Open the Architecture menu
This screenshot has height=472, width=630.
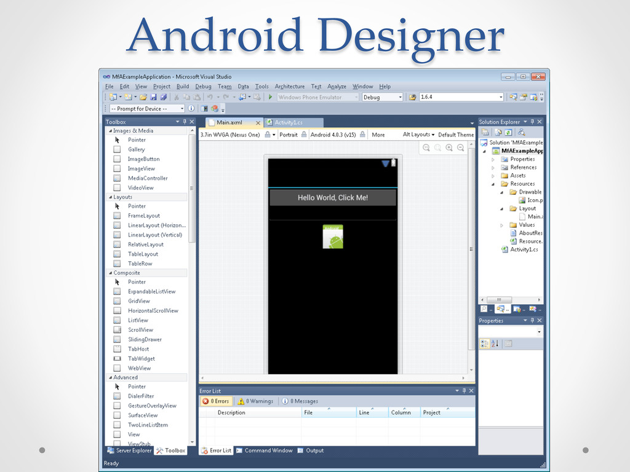pyautogui.click(x=289, y=86)
